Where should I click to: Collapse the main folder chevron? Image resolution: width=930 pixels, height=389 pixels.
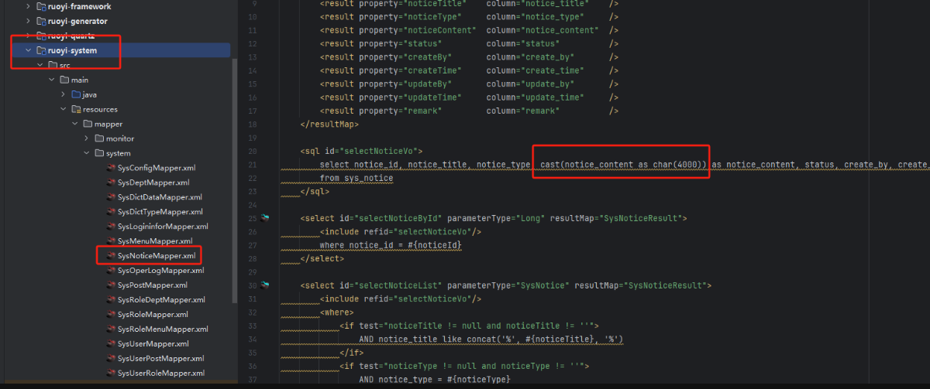click(53, 80)
